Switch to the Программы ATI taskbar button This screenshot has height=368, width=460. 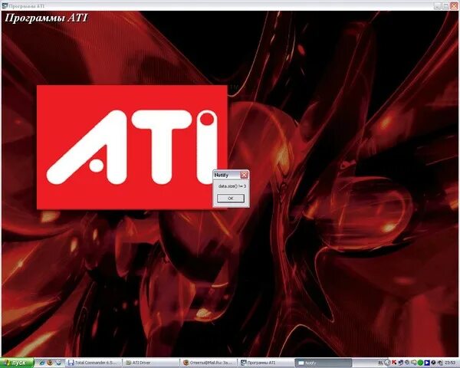266,363
